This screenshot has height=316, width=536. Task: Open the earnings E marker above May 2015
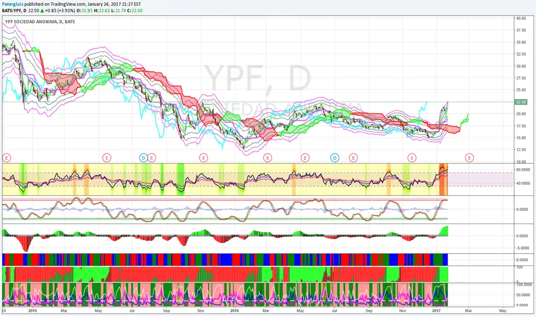coord(107,157)
